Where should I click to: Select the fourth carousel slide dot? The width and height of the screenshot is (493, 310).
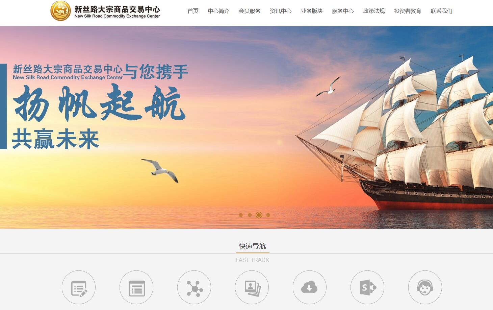(268, 215)
